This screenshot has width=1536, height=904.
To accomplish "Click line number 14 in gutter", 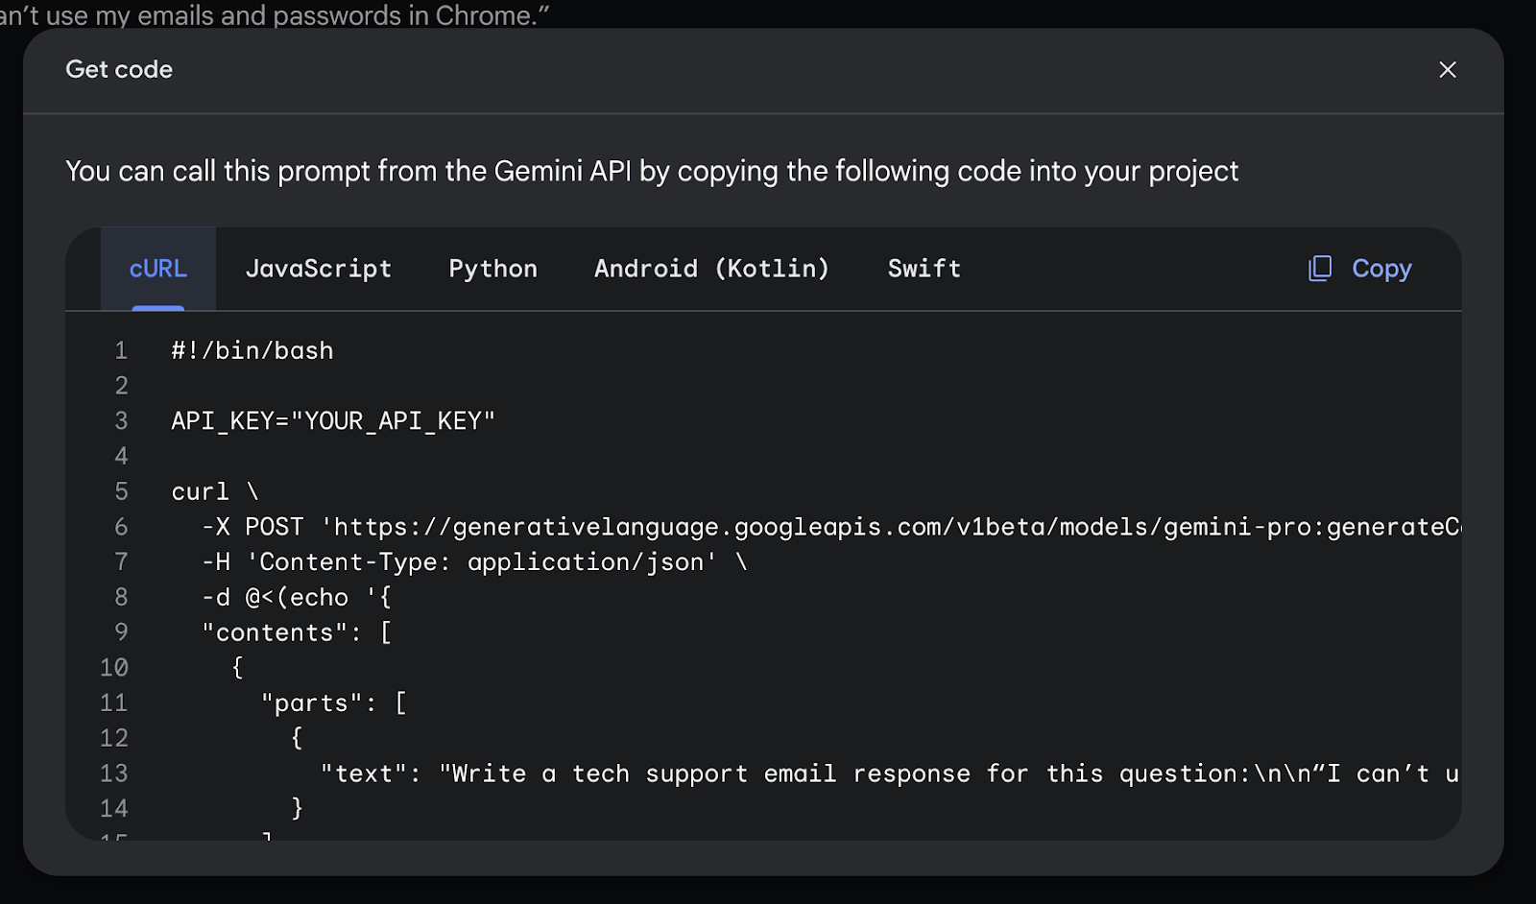I will [x=114, y=809].
